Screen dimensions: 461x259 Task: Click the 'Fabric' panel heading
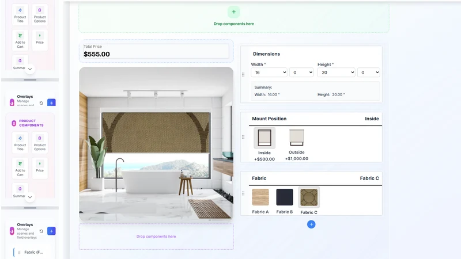(259, 178)
